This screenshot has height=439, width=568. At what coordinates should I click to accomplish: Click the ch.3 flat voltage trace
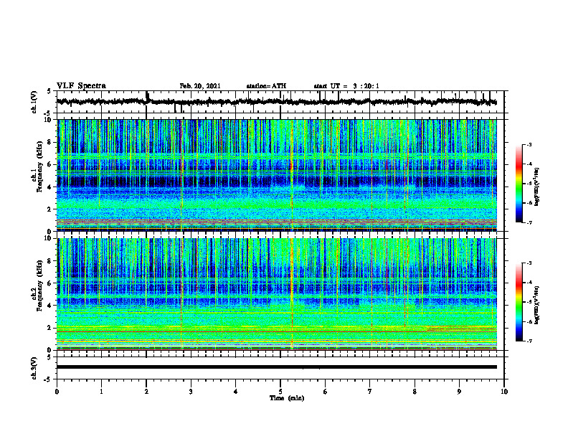click(276, 367)
